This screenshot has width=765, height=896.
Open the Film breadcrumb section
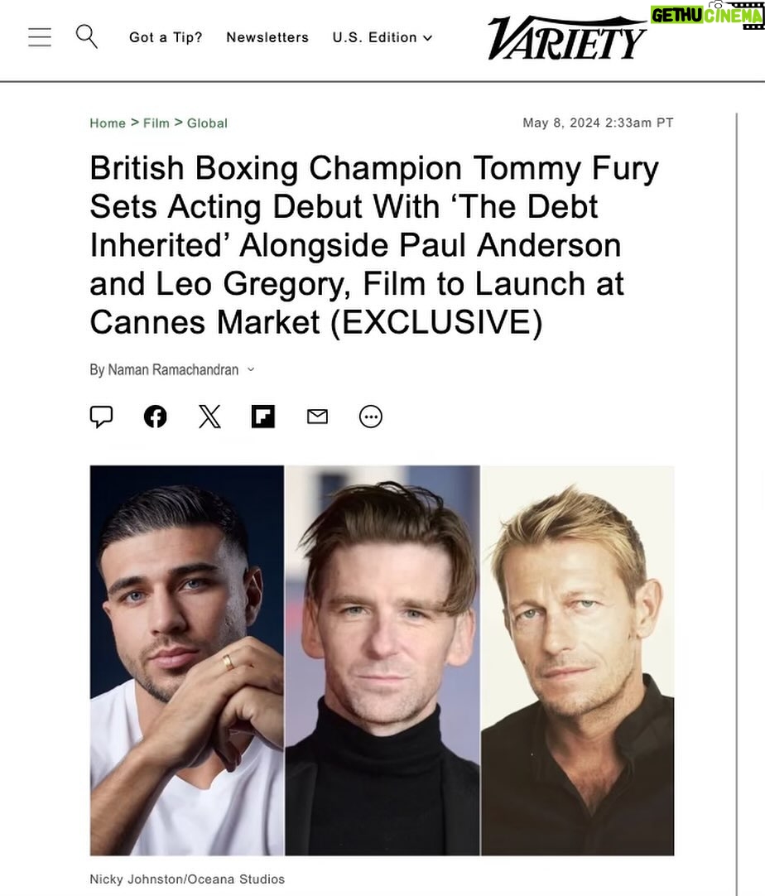click(x=156, y=123)
